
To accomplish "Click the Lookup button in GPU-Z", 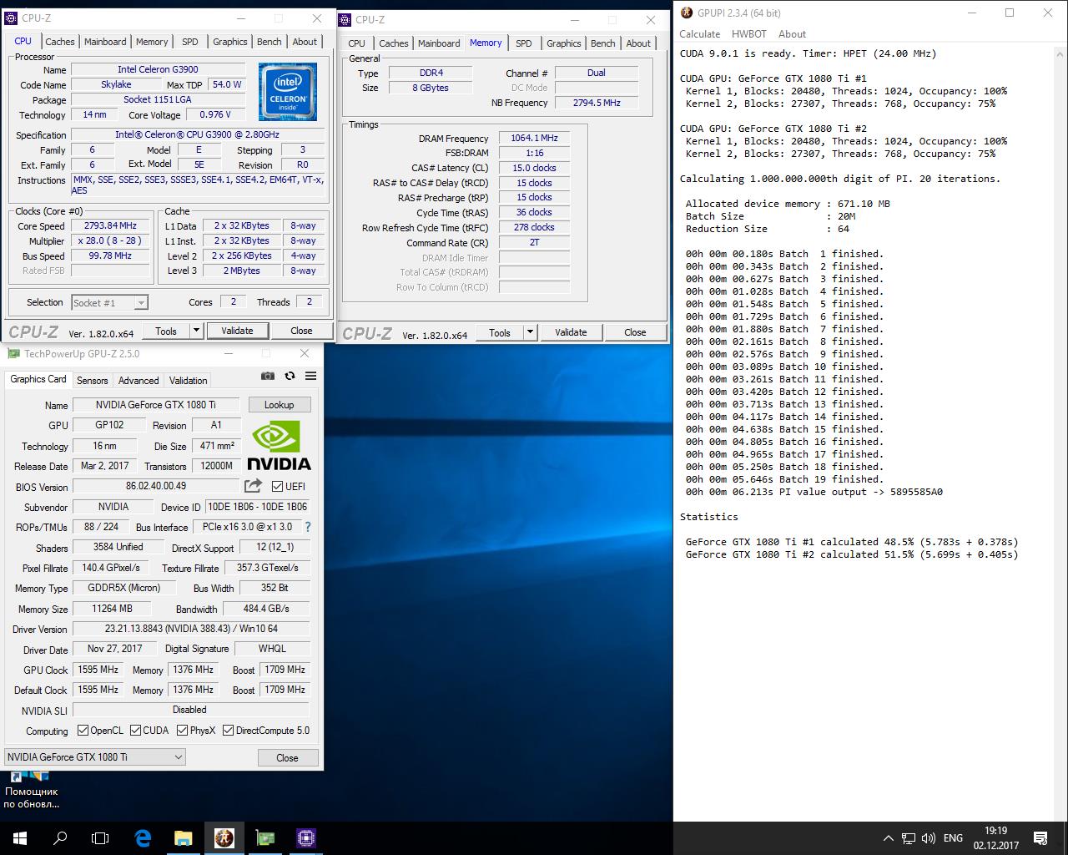I will point(279,405).
